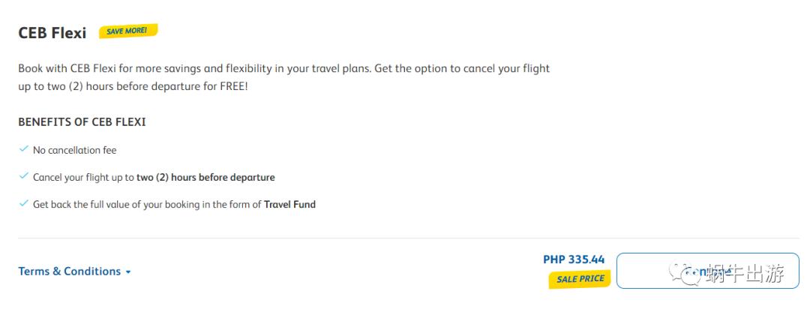Click the checkmark beside Get back full value
The height and width of the screenshot is (309, 810).
click(x=23, y=203)
